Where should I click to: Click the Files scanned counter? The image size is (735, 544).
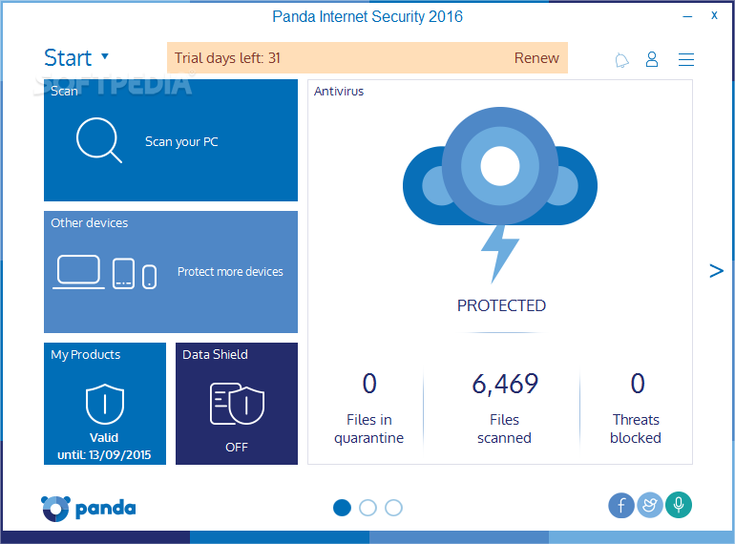tap(504, 408)
